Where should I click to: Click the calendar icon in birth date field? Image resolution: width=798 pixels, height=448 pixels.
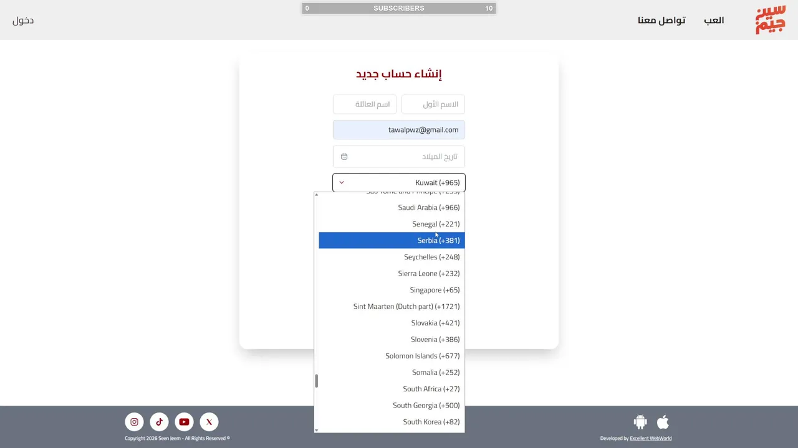pyautogui.click(x=344, y=157)
